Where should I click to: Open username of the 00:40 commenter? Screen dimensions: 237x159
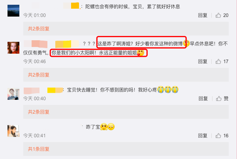[43, 90]
